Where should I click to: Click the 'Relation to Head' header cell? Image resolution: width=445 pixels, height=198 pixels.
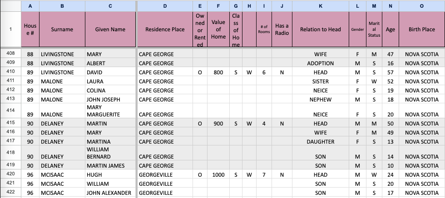coord(320,29)
